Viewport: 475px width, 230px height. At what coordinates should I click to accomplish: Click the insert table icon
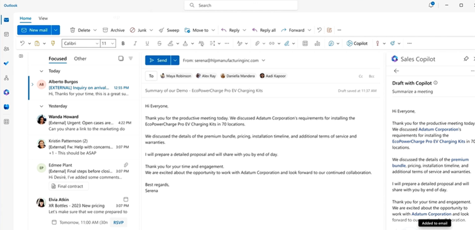pyautogui.click(x=305, y=43)
